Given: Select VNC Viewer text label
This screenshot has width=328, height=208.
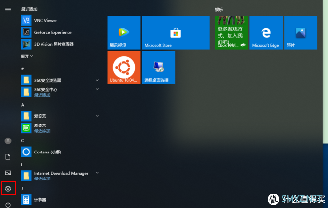Looking at the screenshot, I should [x=45, y=20].
